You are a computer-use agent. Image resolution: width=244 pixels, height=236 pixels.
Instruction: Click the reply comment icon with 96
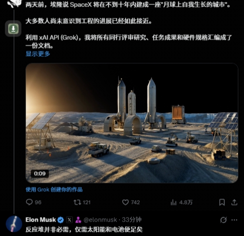(x=29, y=202)
